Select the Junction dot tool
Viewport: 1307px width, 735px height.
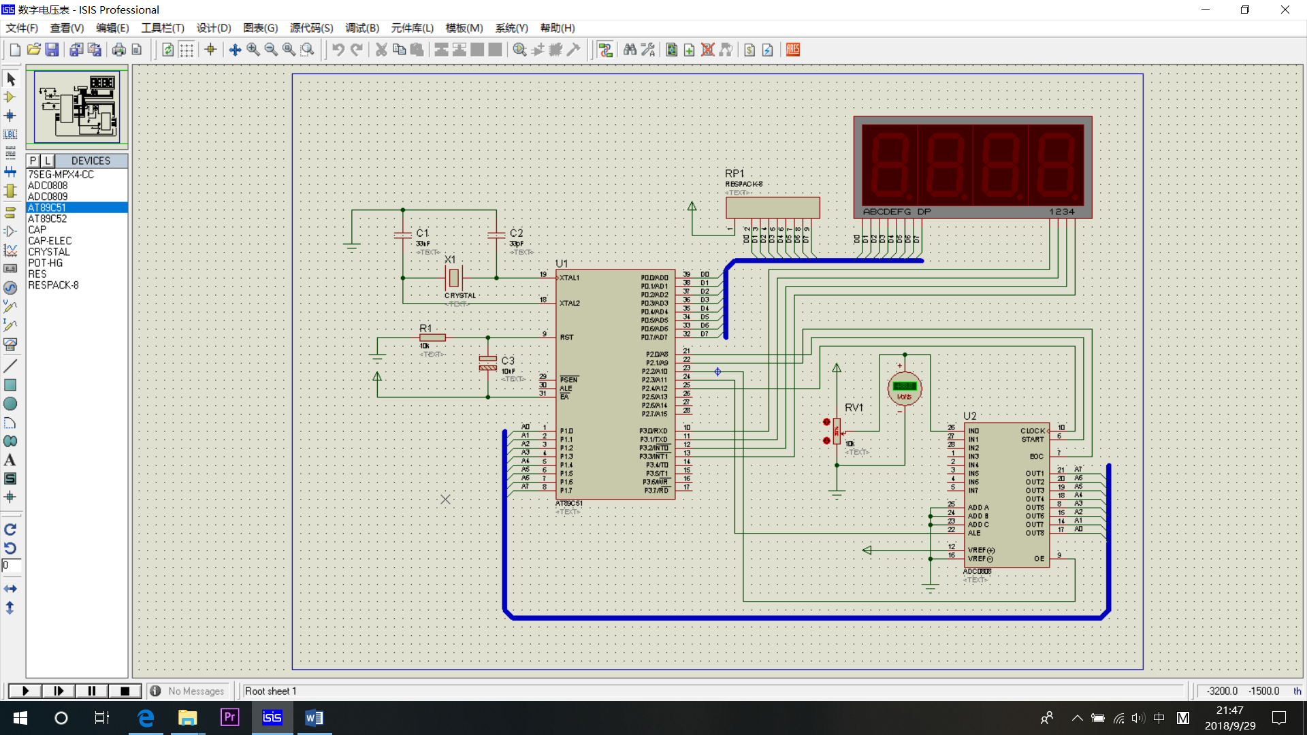(10, 116)
